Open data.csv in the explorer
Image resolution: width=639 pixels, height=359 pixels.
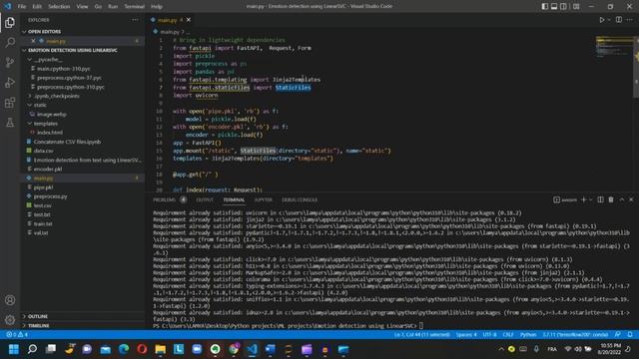coord(43,151)
